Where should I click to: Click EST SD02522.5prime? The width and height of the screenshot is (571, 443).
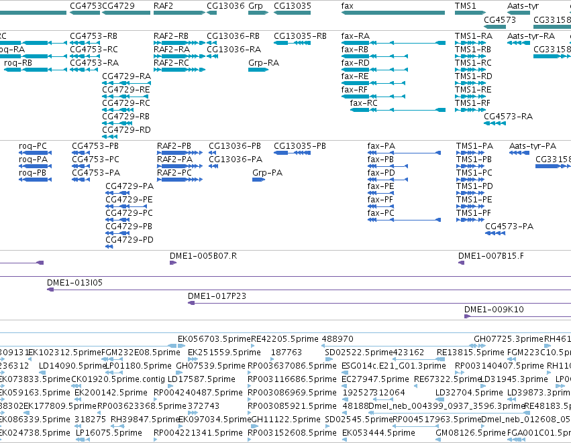click(359, 353)
